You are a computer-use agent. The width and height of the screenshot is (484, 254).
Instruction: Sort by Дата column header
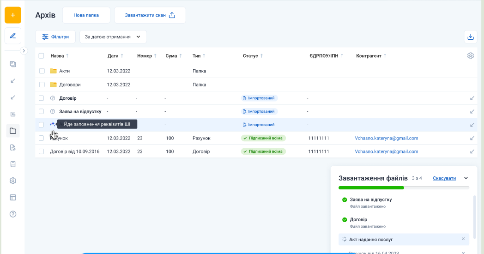click(115, 56)
